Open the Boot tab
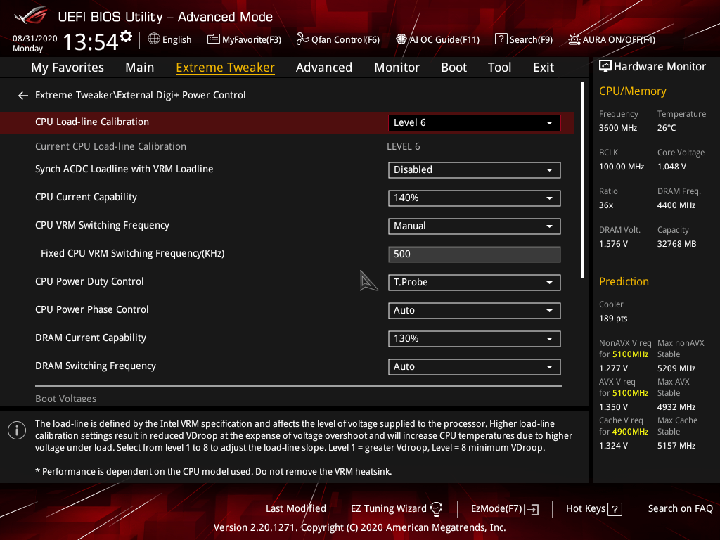Image resolution: width=720 pixels, height=540 pixels. point(454,67)
